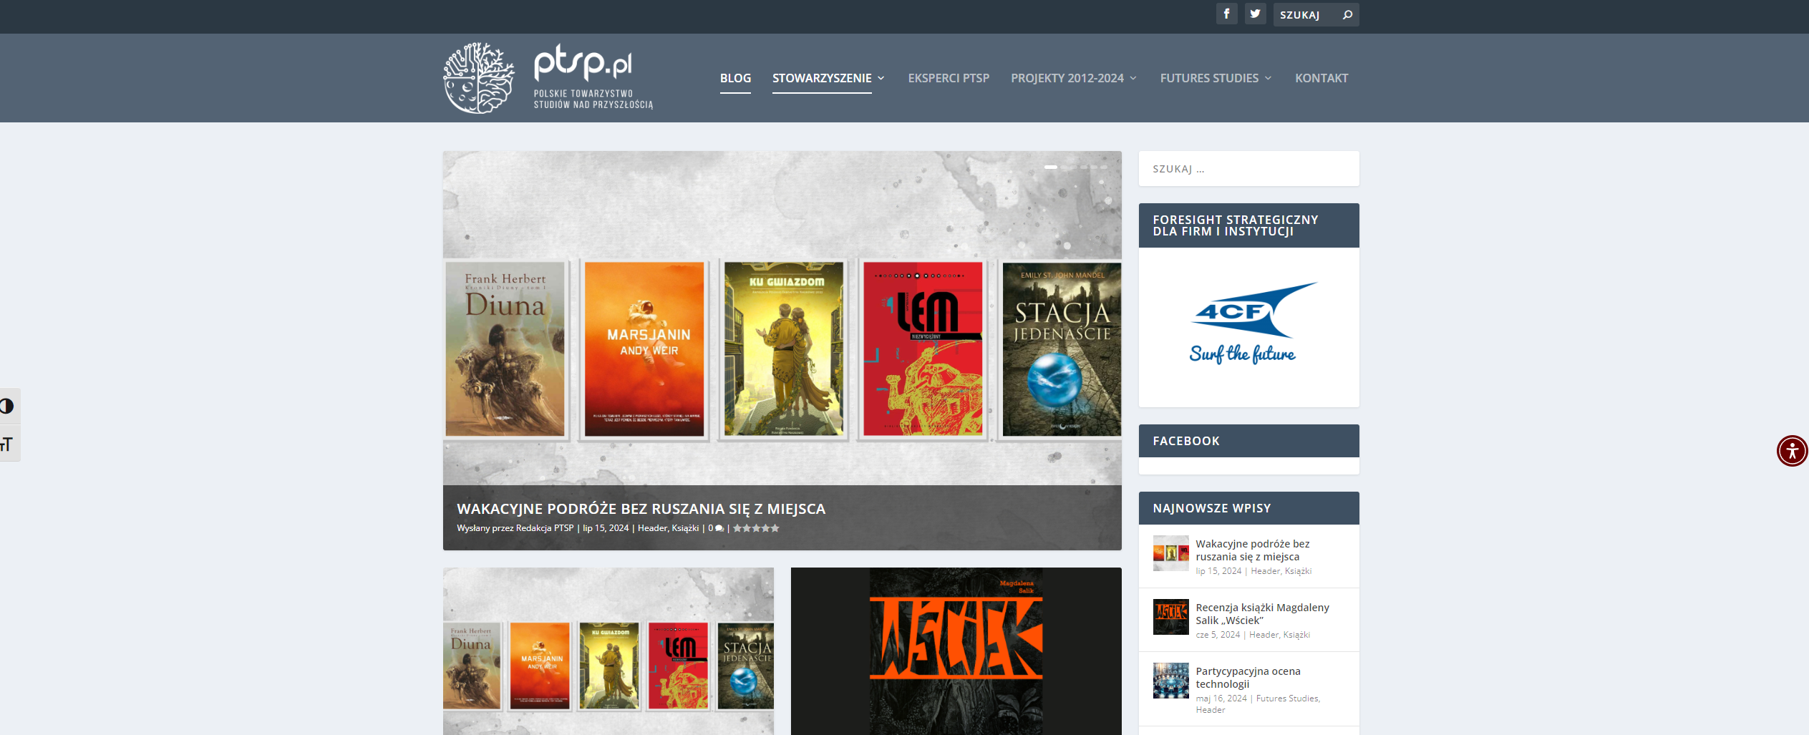Click the ptsp.pl brain-tree logo

[x=478, y=78]
